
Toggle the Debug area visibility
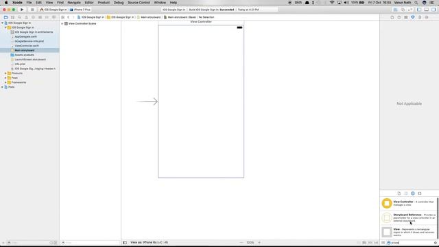pos(426,10)
